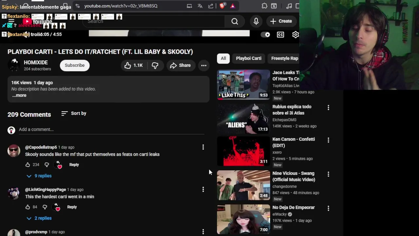The width and height of the screenshot is (419, 236).
Task: Open the @prodvxmp profile link
Action: (x=36, y=232)
